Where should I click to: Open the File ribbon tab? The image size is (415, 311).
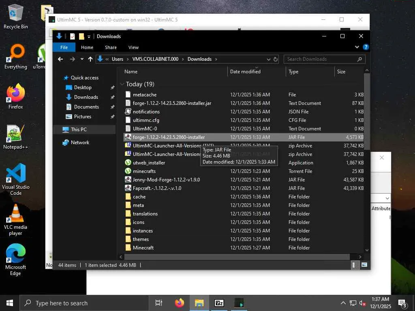click(x=64, y=47)
